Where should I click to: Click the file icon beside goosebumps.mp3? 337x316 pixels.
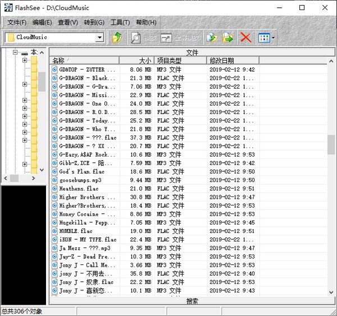[x=54, y=180]
